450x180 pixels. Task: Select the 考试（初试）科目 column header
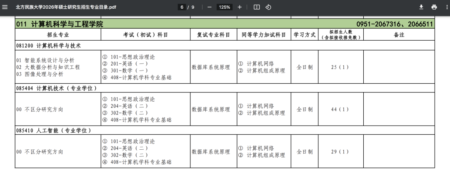pyautogui.click(x=145, y=35)
